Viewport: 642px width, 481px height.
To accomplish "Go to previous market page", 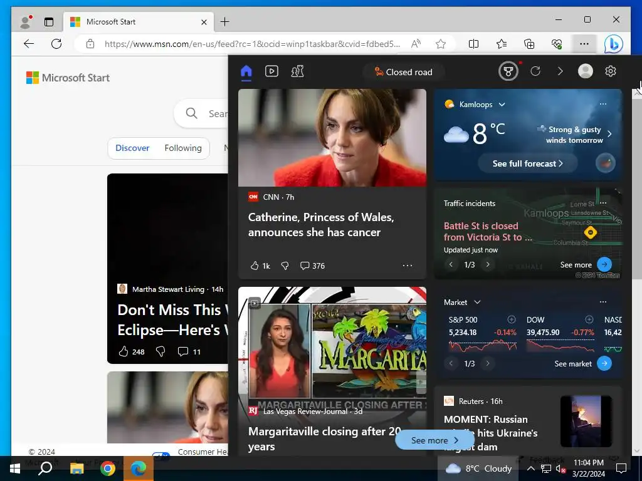I will [x=451, y=363].
